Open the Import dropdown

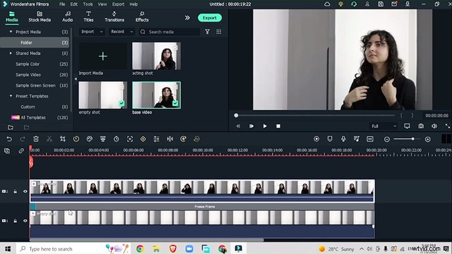92,32
